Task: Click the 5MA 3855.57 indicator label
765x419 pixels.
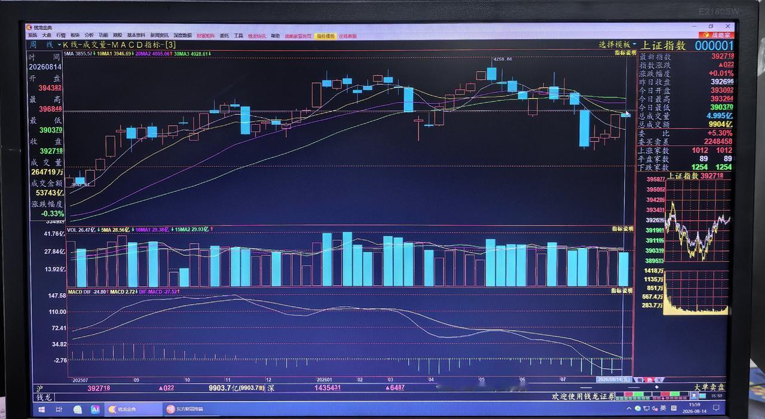Action: pos(79,54)
